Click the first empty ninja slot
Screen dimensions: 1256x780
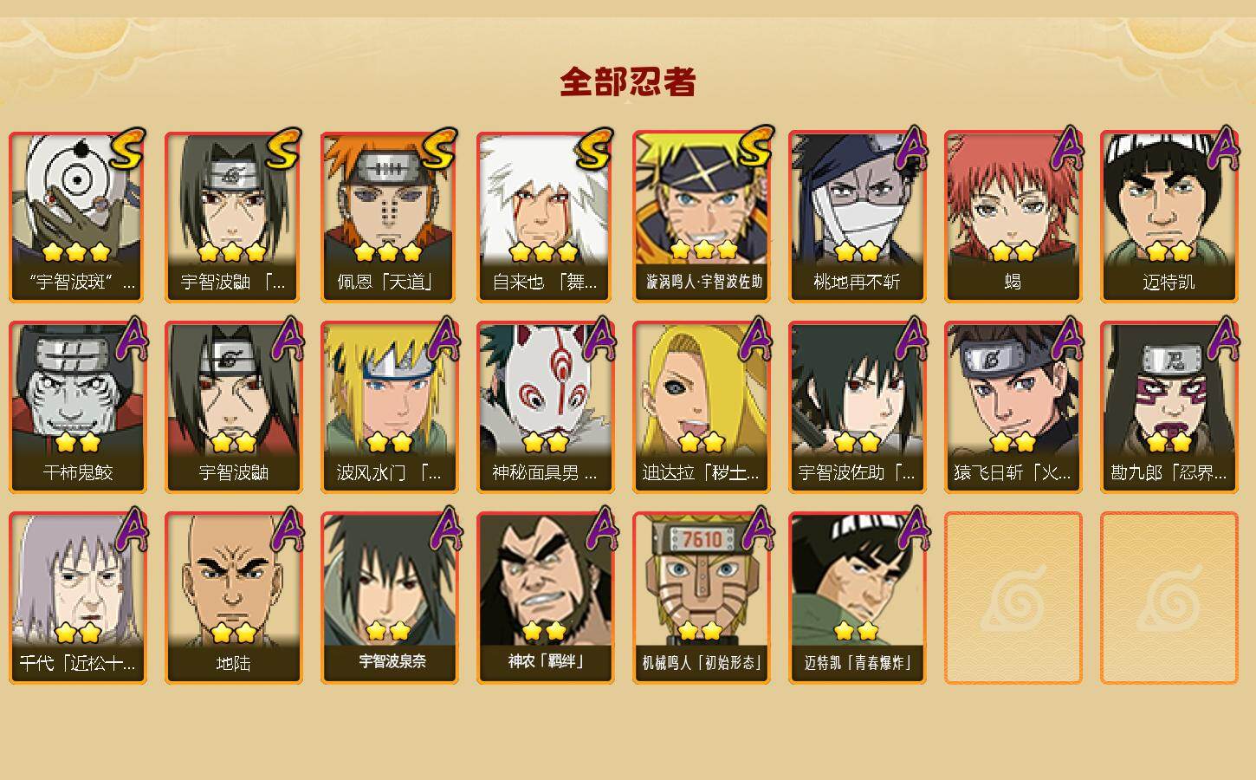pos(1013,598)
